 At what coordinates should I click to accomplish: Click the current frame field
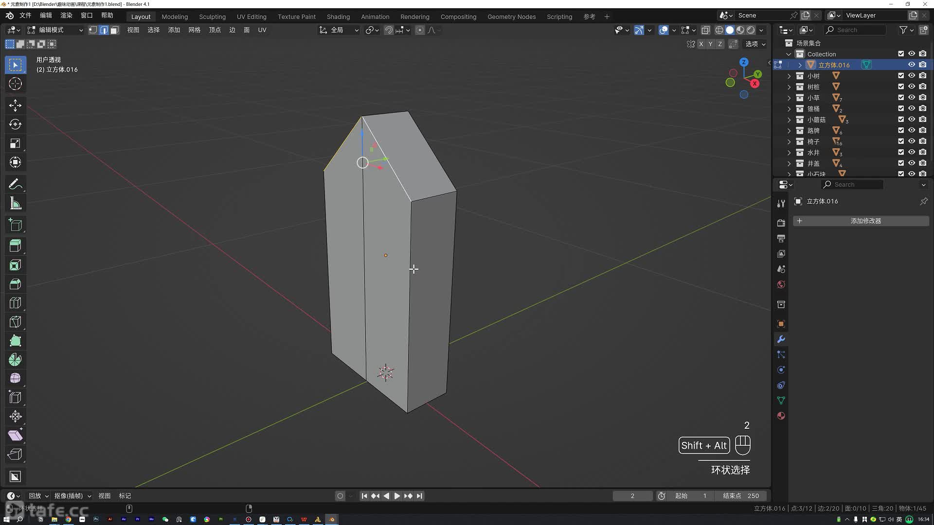(x=632, y=496)
